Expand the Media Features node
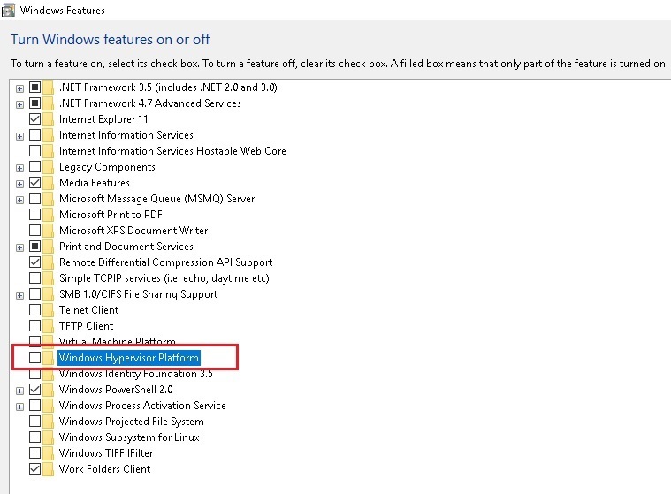The width and height of the screenshot is (671, 494). (19, 184)
